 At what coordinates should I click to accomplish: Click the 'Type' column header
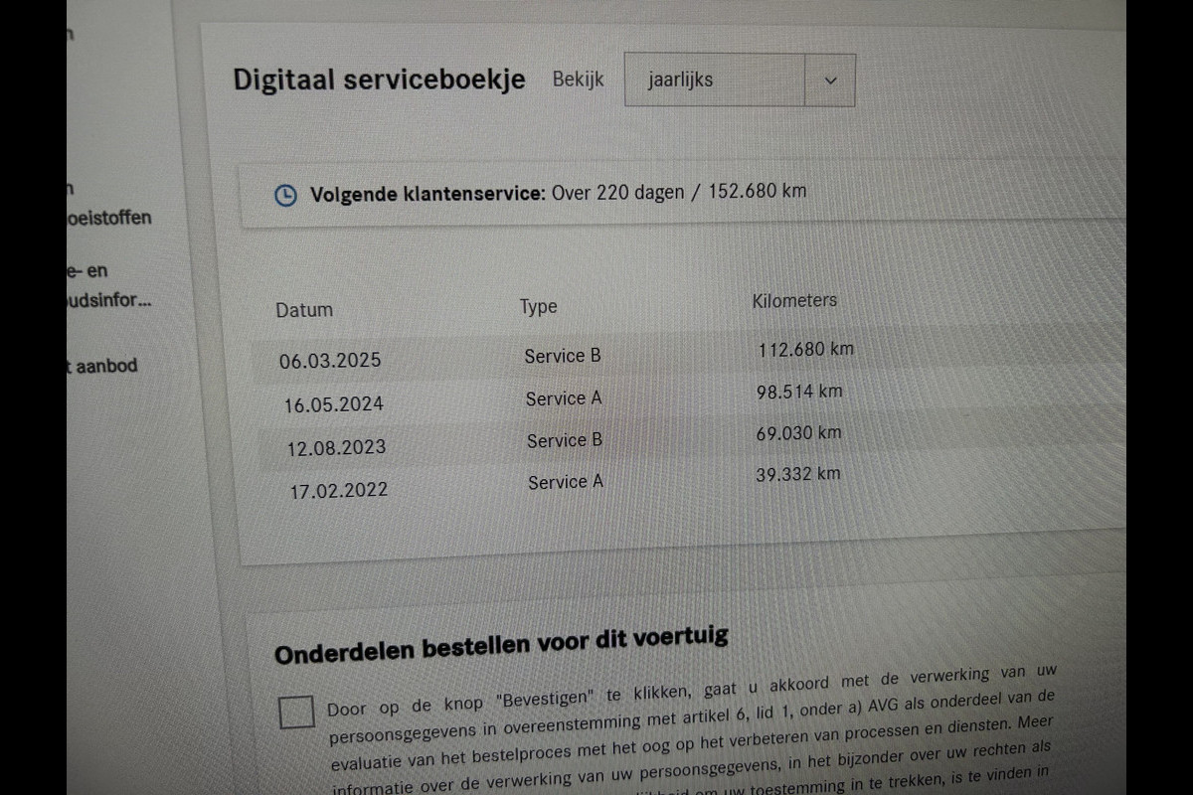click(539, 307)
